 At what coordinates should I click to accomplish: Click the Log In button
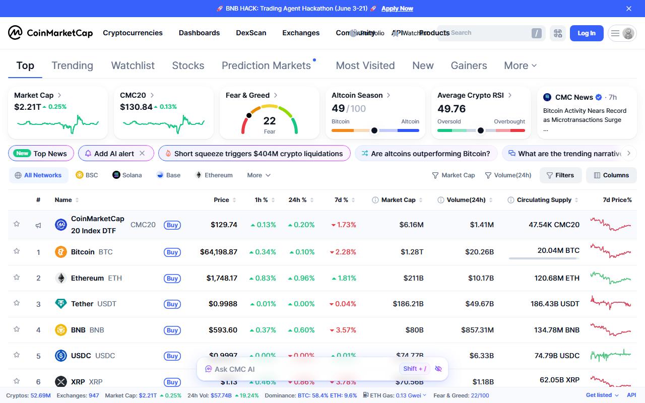tap(587, 33)
